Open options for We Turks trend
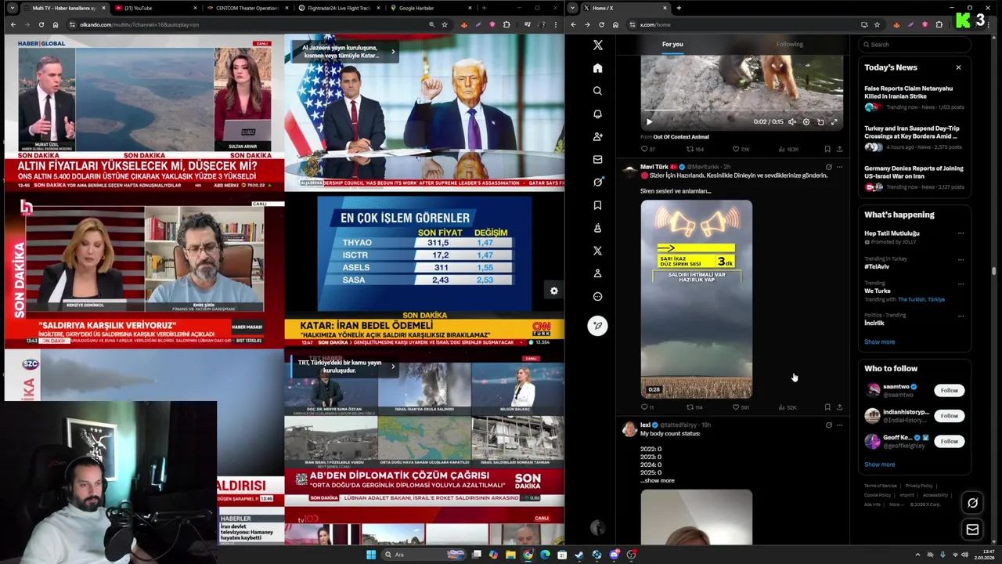The width and height of the screenshot is (1002, 564). 961,284
